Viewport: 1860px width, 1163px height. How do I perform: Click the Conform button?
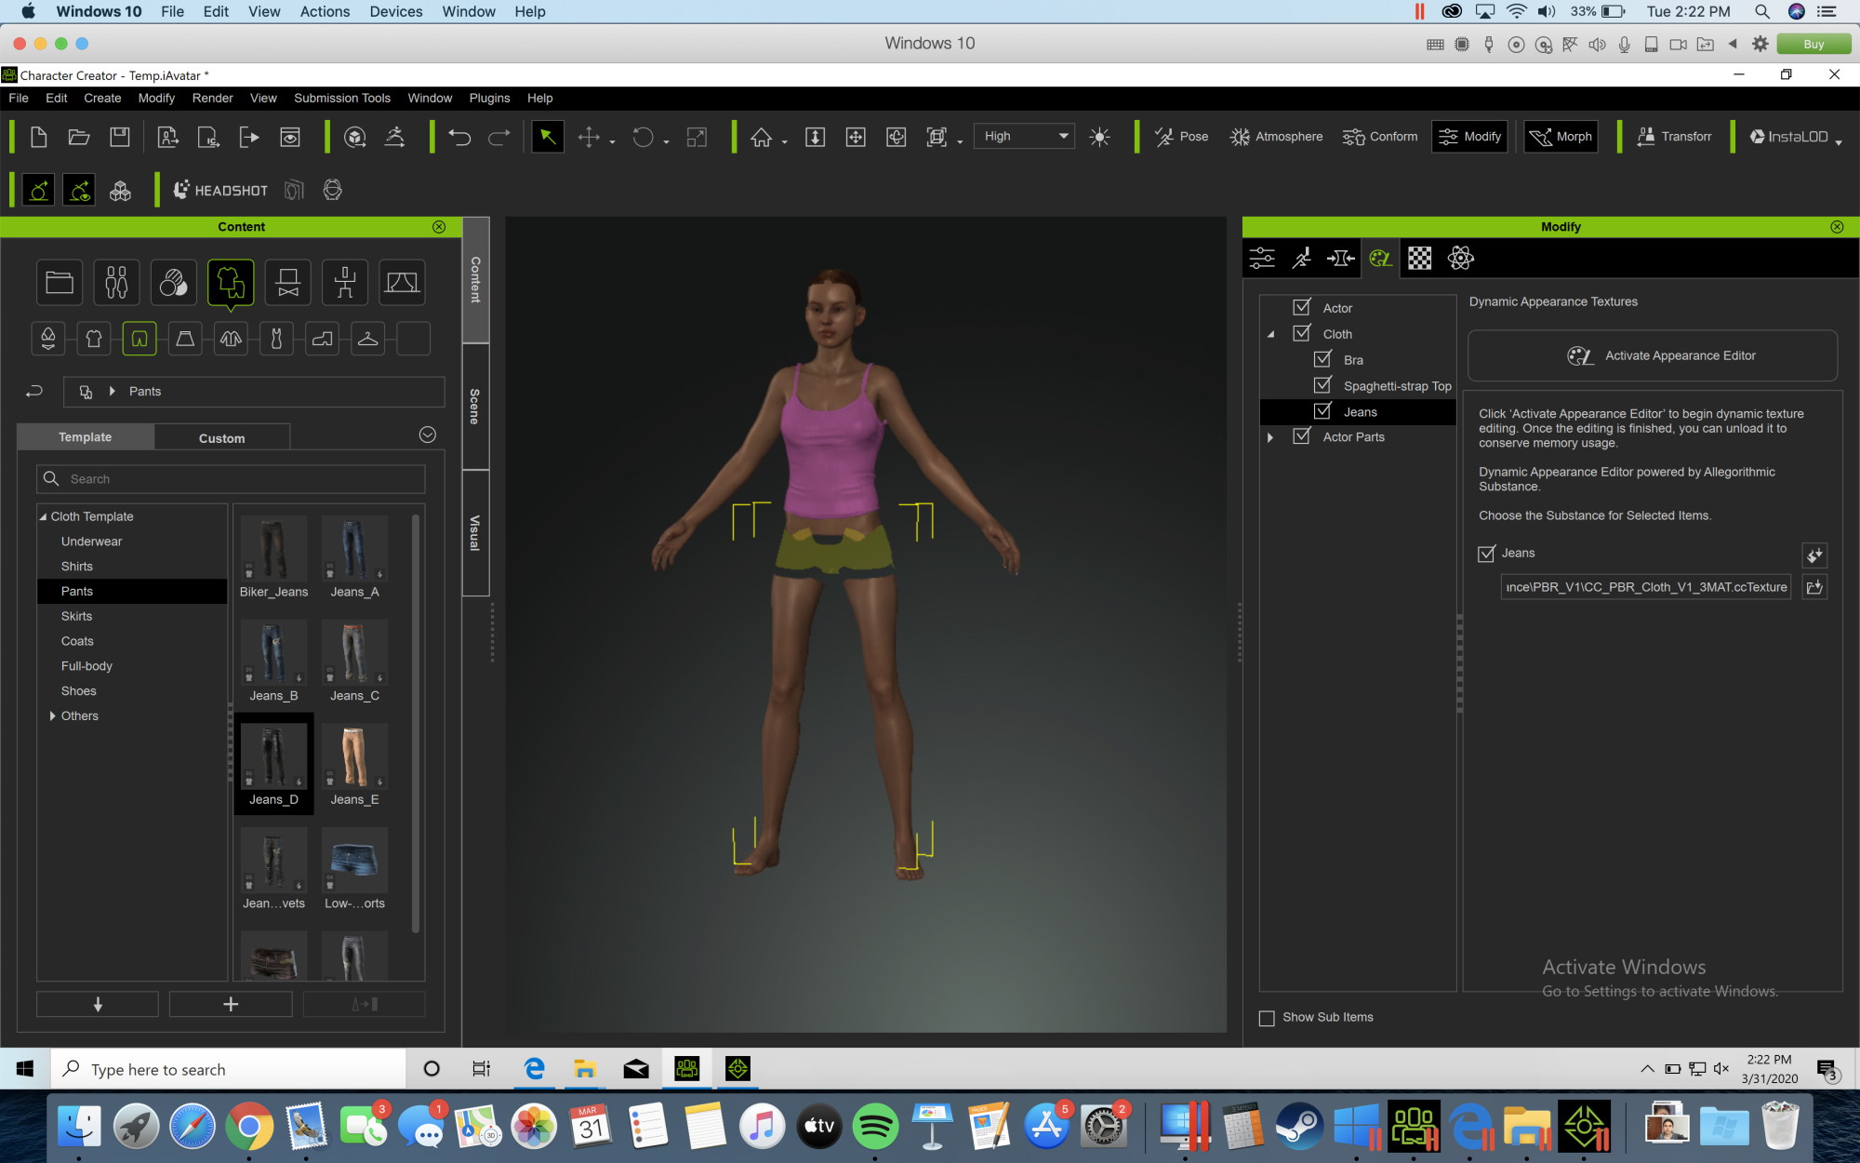[x=1380, y=137]
